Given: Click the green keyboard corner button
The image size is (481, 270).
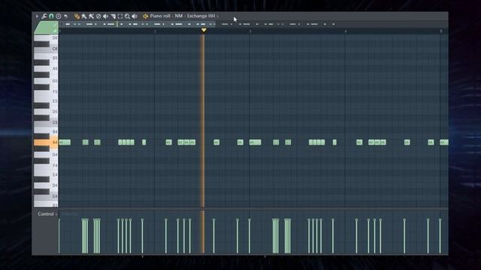Looking at the screenshot, I should (x=46, y=28).
